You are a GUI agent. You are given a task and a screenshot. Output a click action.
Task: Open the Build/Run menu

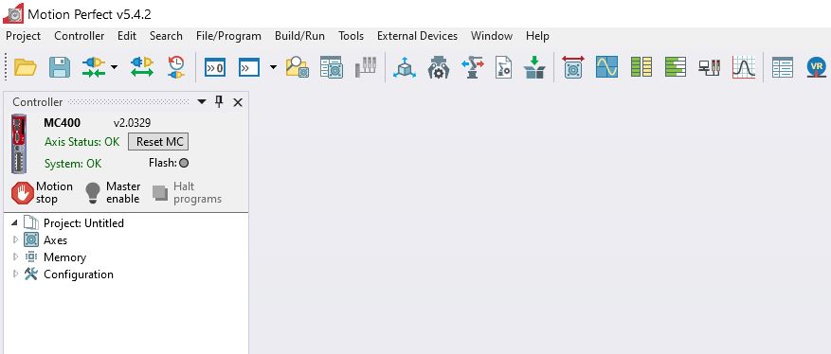point(299,36)
